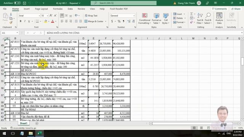The width and height of the screenshot is (244, 137).
Task: Switch to Normal view in status bar
Action: 194,128
